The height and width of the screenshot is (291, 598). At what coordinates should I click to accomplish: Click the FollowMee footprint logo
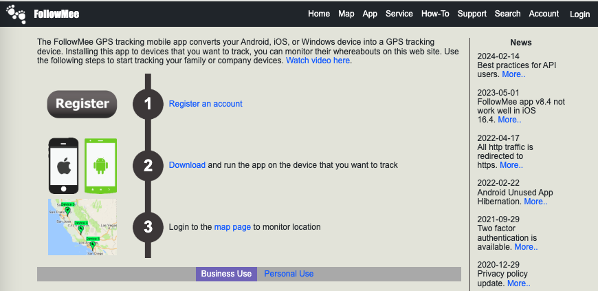[x=16, y=14]
